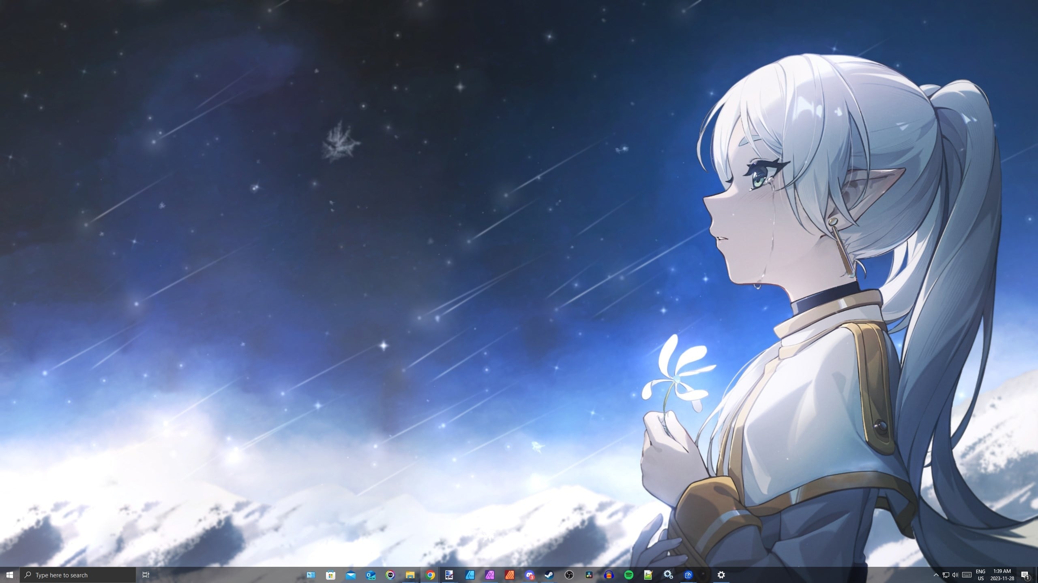Image resolution: width=1038 pixels, height=583 pixels.
Task: Open the Mail app
Action: pyautogui.click(x=350, y=575)
